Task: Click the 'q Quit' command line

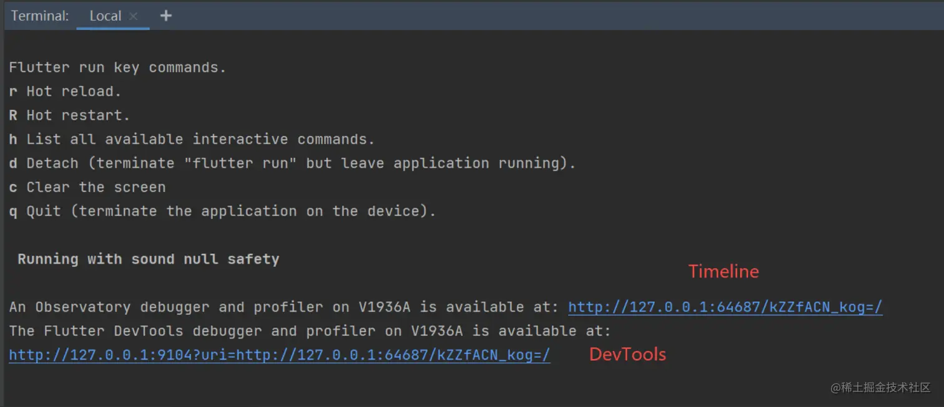Action: pyautogui.click(x=222, y=211)
